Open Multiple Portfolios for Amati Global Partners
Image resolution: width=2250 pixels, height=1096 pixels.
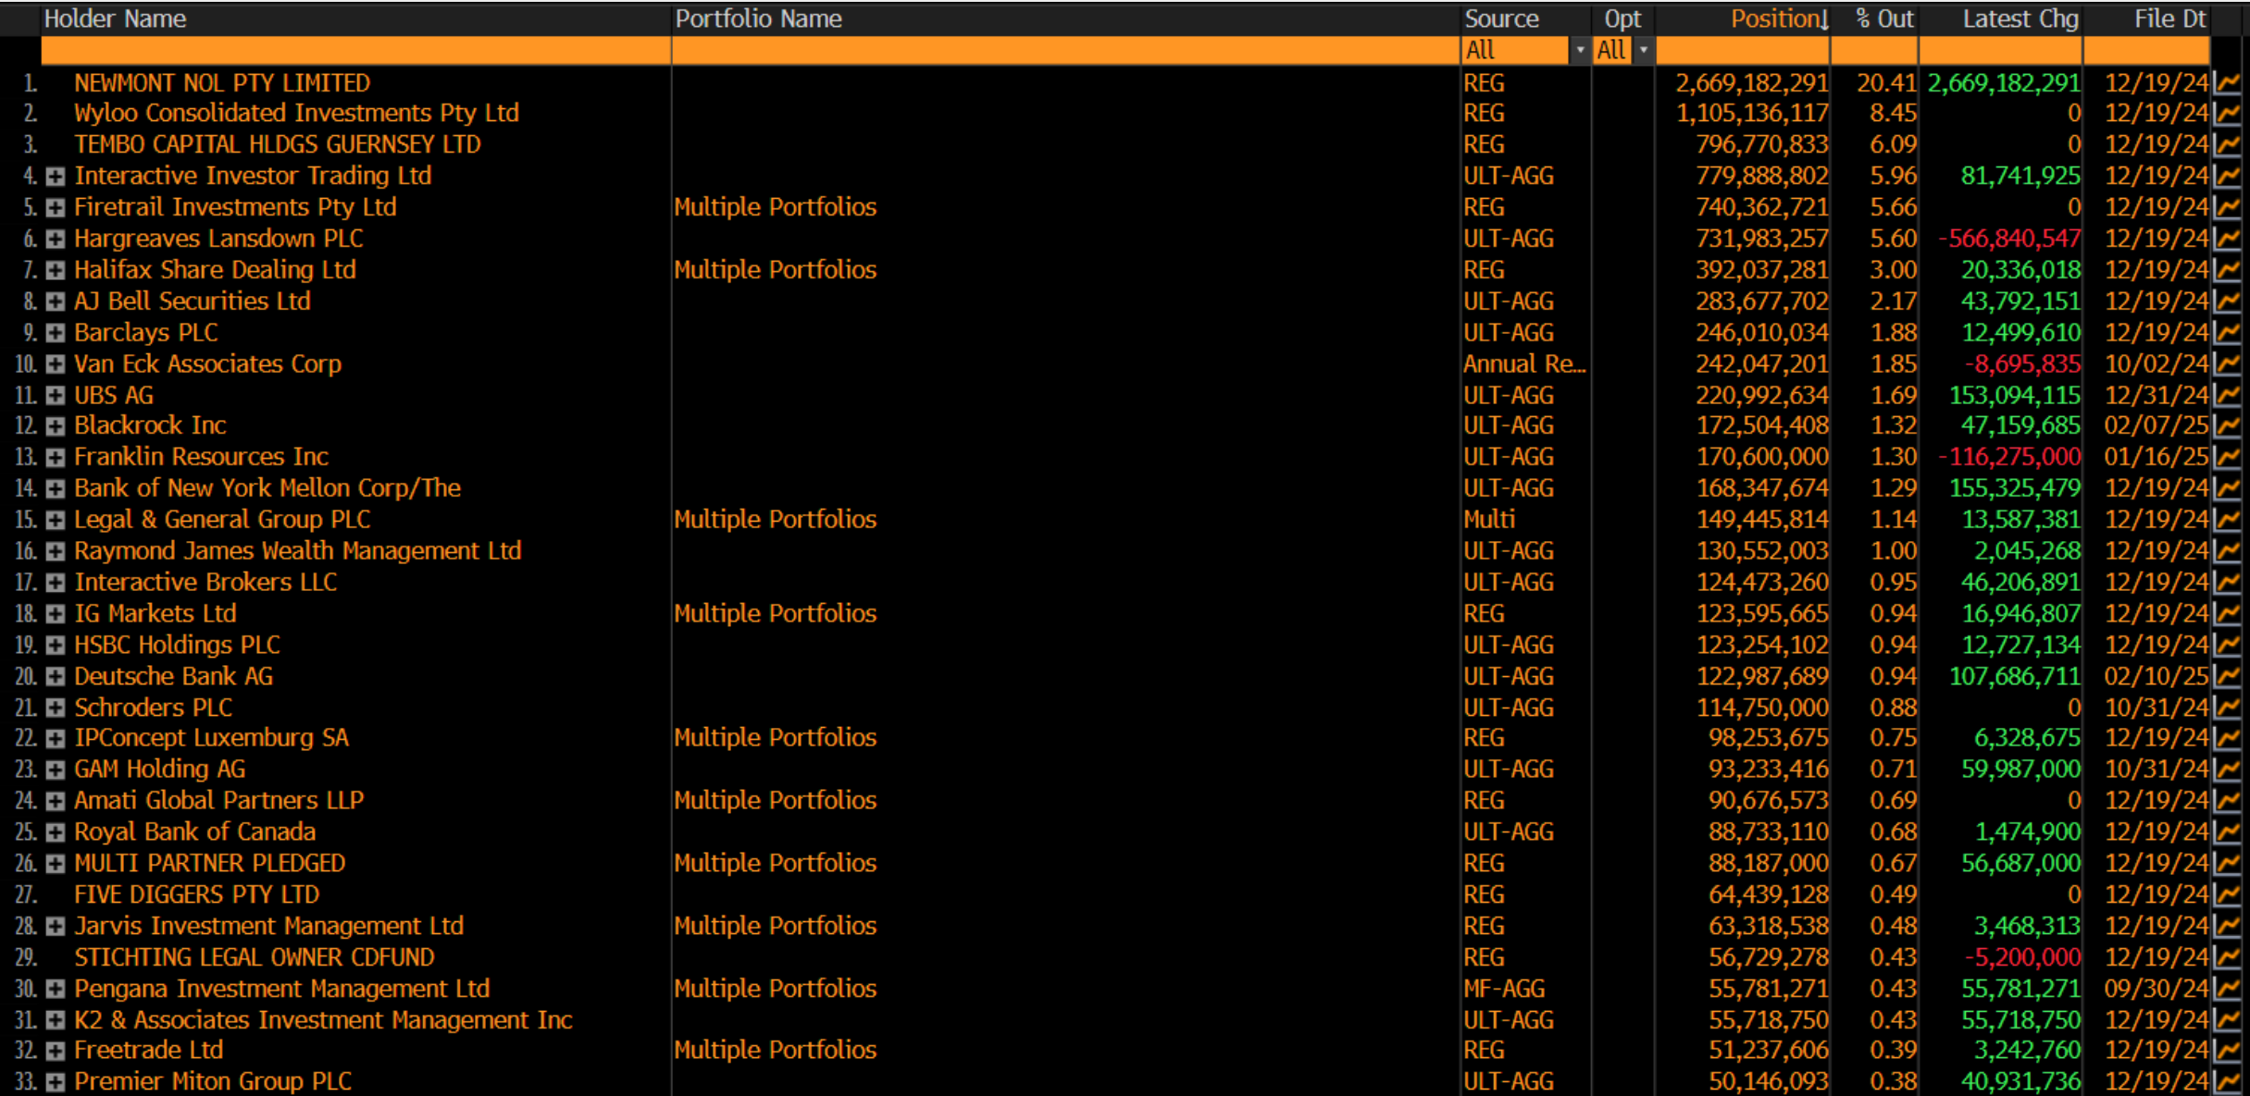click(775, 801)
